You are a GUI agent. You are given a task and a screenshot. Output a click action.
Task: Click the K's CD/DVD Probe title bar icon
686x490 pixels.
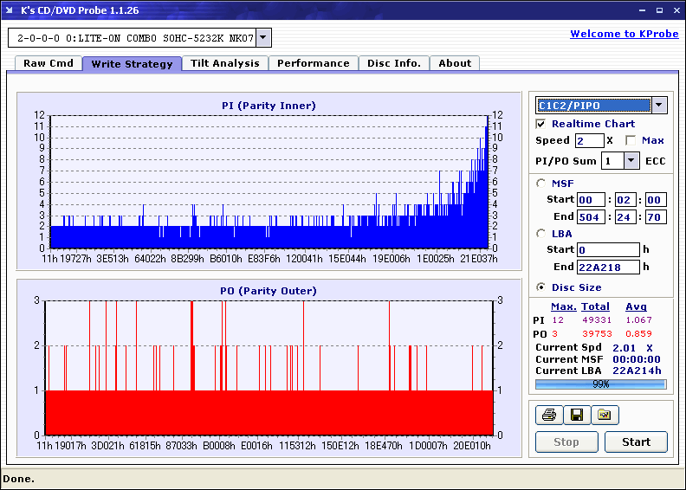click(10, 10)
